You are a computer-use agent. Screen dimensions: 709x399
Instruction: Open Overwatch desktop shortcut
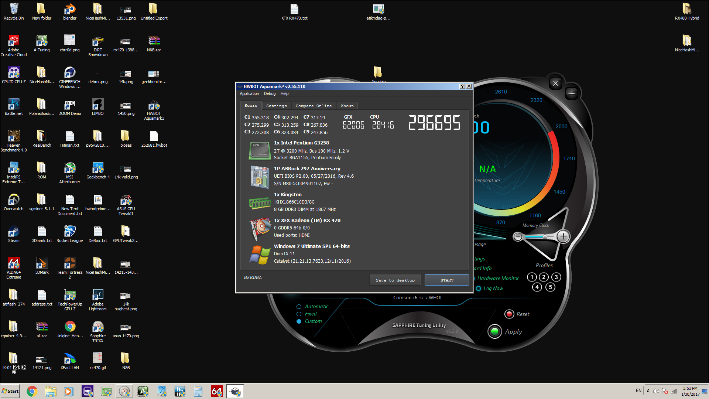(14, 202)
